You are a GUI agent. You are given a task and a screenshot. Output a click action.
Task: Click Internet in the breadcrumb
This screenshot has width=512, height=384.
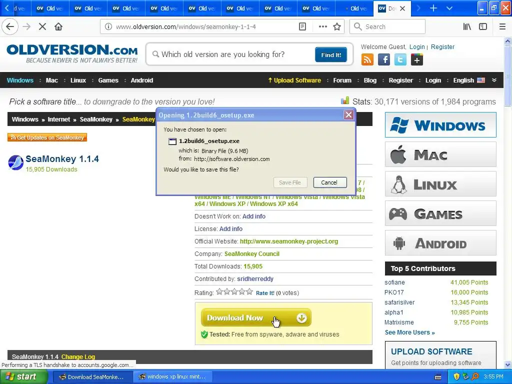click(59, 119)
